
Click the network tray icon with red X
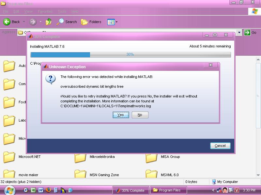(x=219, y=190)
